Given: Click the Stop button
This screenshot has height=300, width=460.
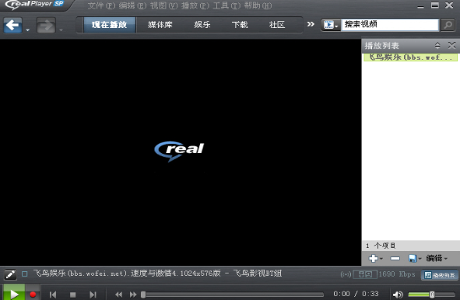Looking at the screenshot, I should point(72,295).
